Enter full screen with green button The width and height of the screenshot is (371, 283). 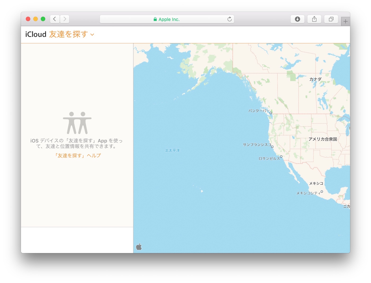tap(43, 19)
